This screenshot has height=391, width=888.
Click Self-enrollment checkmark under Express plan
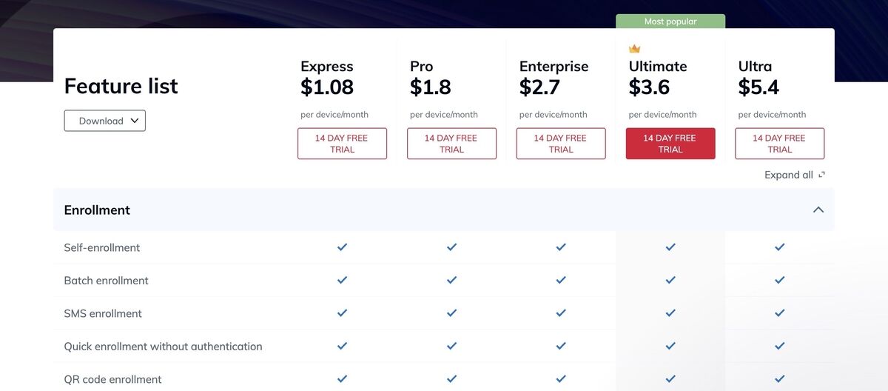[x=342, y=247]
